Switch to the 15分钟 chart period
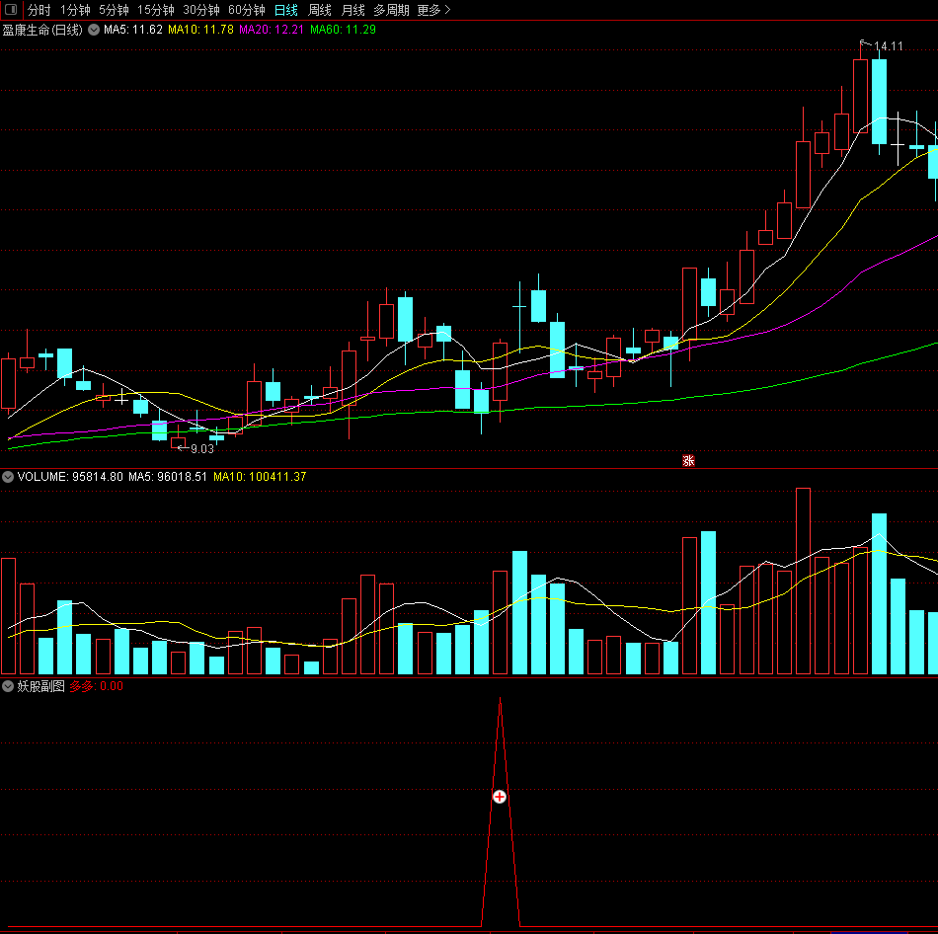 (x=156, y=10)
